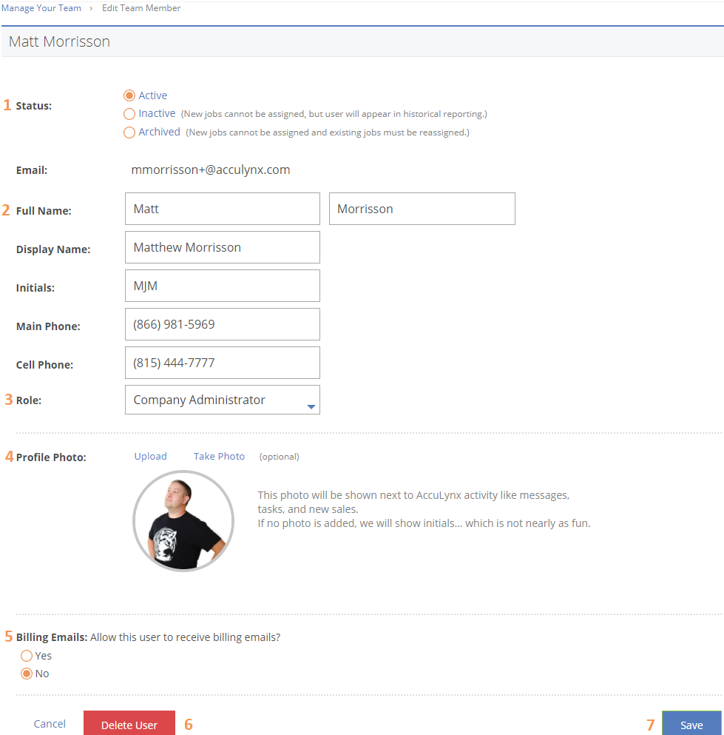This screenshot has width=724, height=735.
Task: Click the Matt Morrisson page heading
Action: (x=59, y=41)
